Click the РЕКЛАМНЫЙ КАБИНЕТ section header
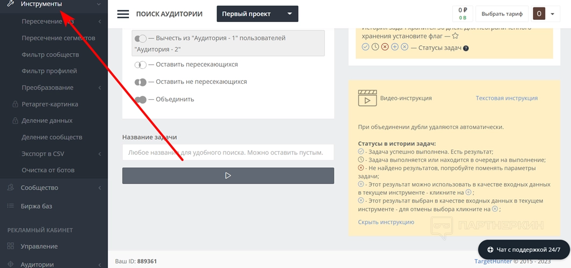The height and width of the screenshot is (268, 571). pos(40,230)
